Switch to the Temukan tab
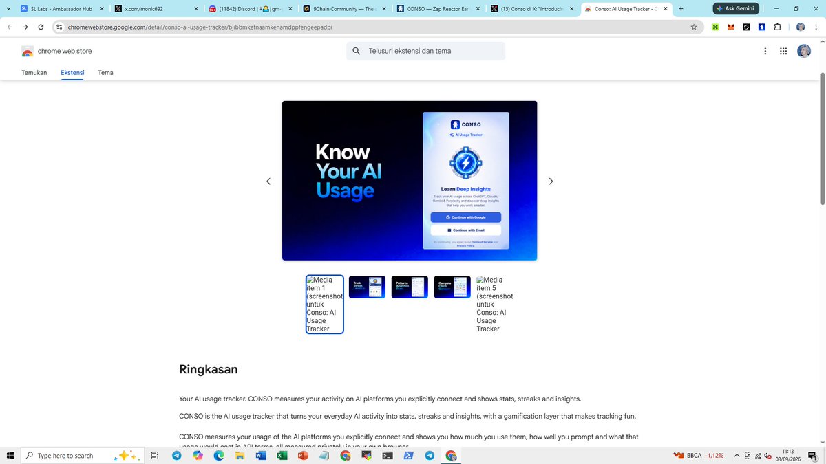This screenshot has height=464, width=826. [34, 72]
